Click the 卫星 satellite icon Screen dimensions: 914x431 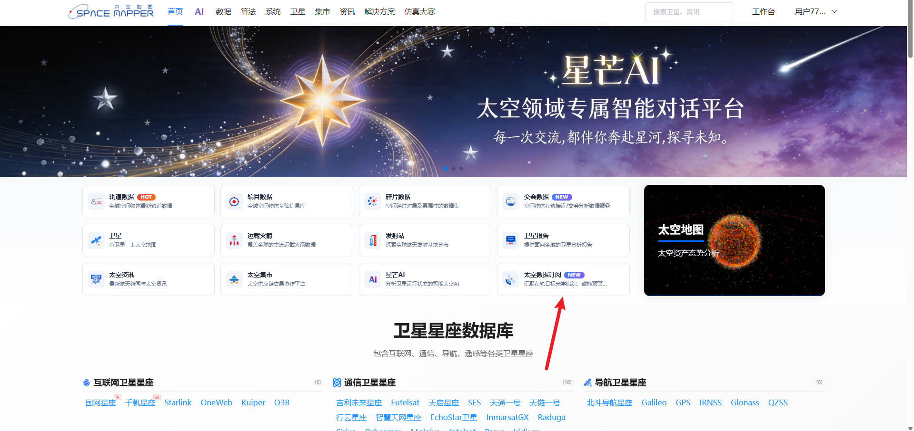click(x=96, y=240)
